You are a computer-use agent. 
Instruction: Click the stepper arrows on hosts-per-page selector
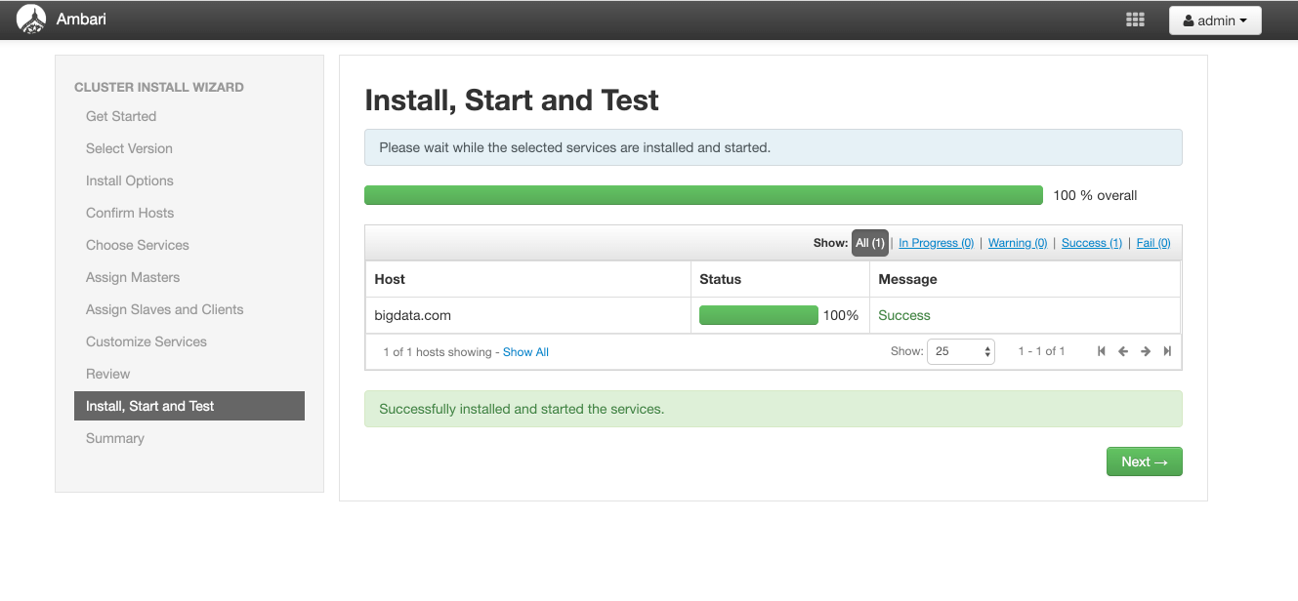[x=985, y=351]
